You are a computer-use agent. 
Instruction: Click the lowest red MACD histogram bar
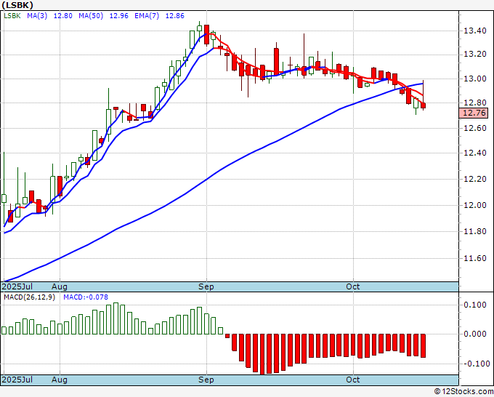pyautogui.click(x=262, y=354)
